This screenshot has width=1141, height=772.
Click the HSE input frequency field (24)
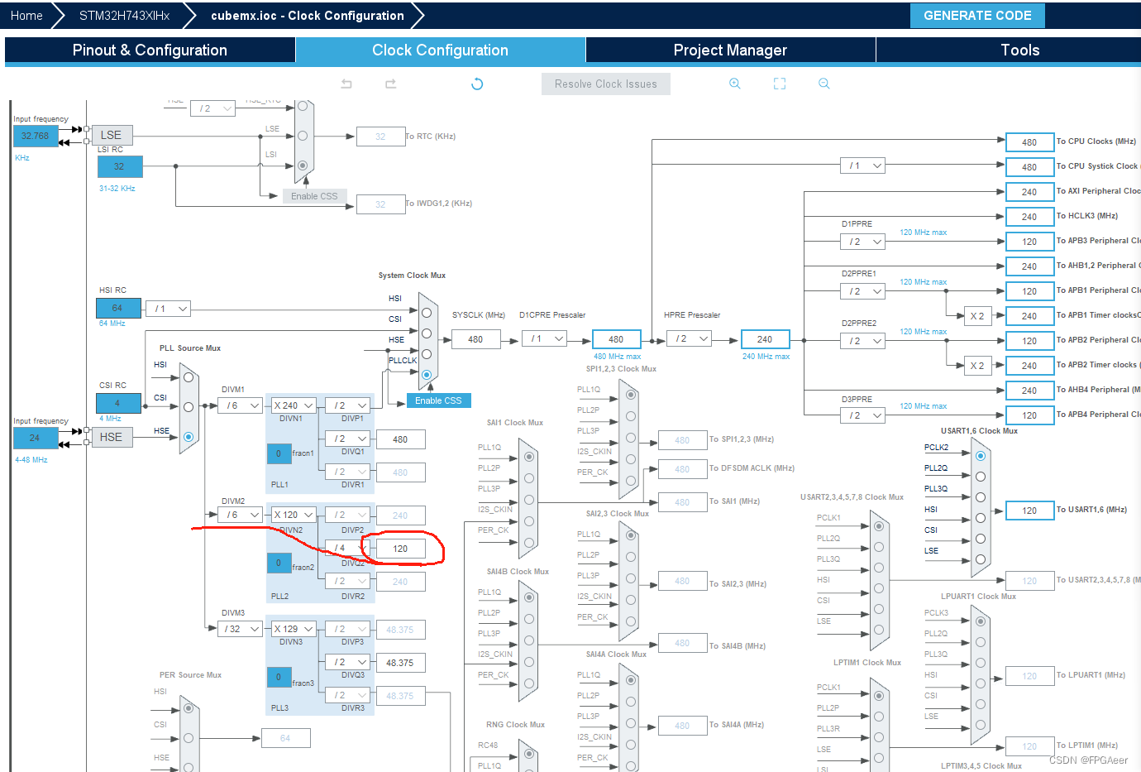[35, 438]
